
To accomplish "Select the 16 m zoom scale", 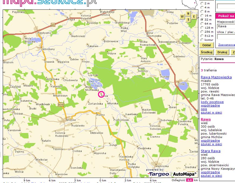I will click(202, 16).
